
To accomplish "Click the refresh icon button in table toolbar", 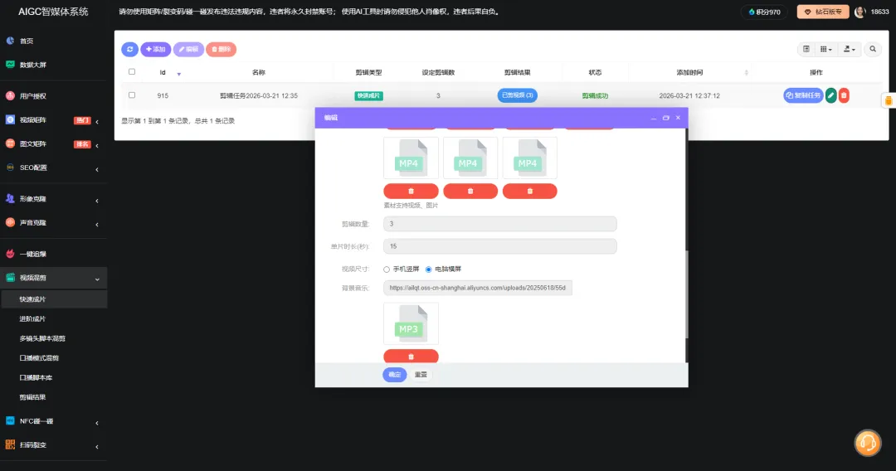I will click(x=129, y=49).
